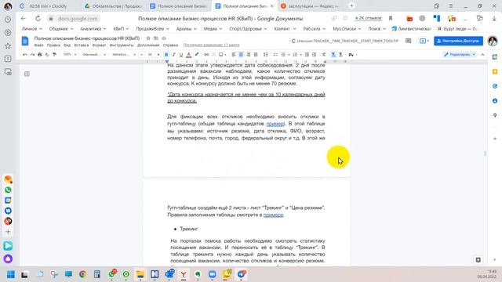Apply underline formatting
Viewport: 502px width, 282px height.
point(181,55)
